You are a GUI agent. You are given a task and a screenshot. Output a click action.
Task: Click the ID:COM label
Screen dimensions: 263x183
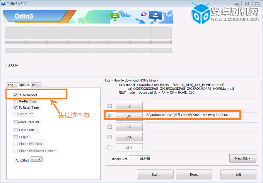coord(12,65)
